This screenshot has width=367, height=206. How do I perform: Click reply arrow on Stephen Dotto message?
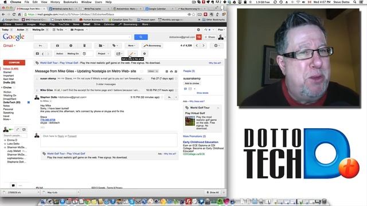pos(169,97)
